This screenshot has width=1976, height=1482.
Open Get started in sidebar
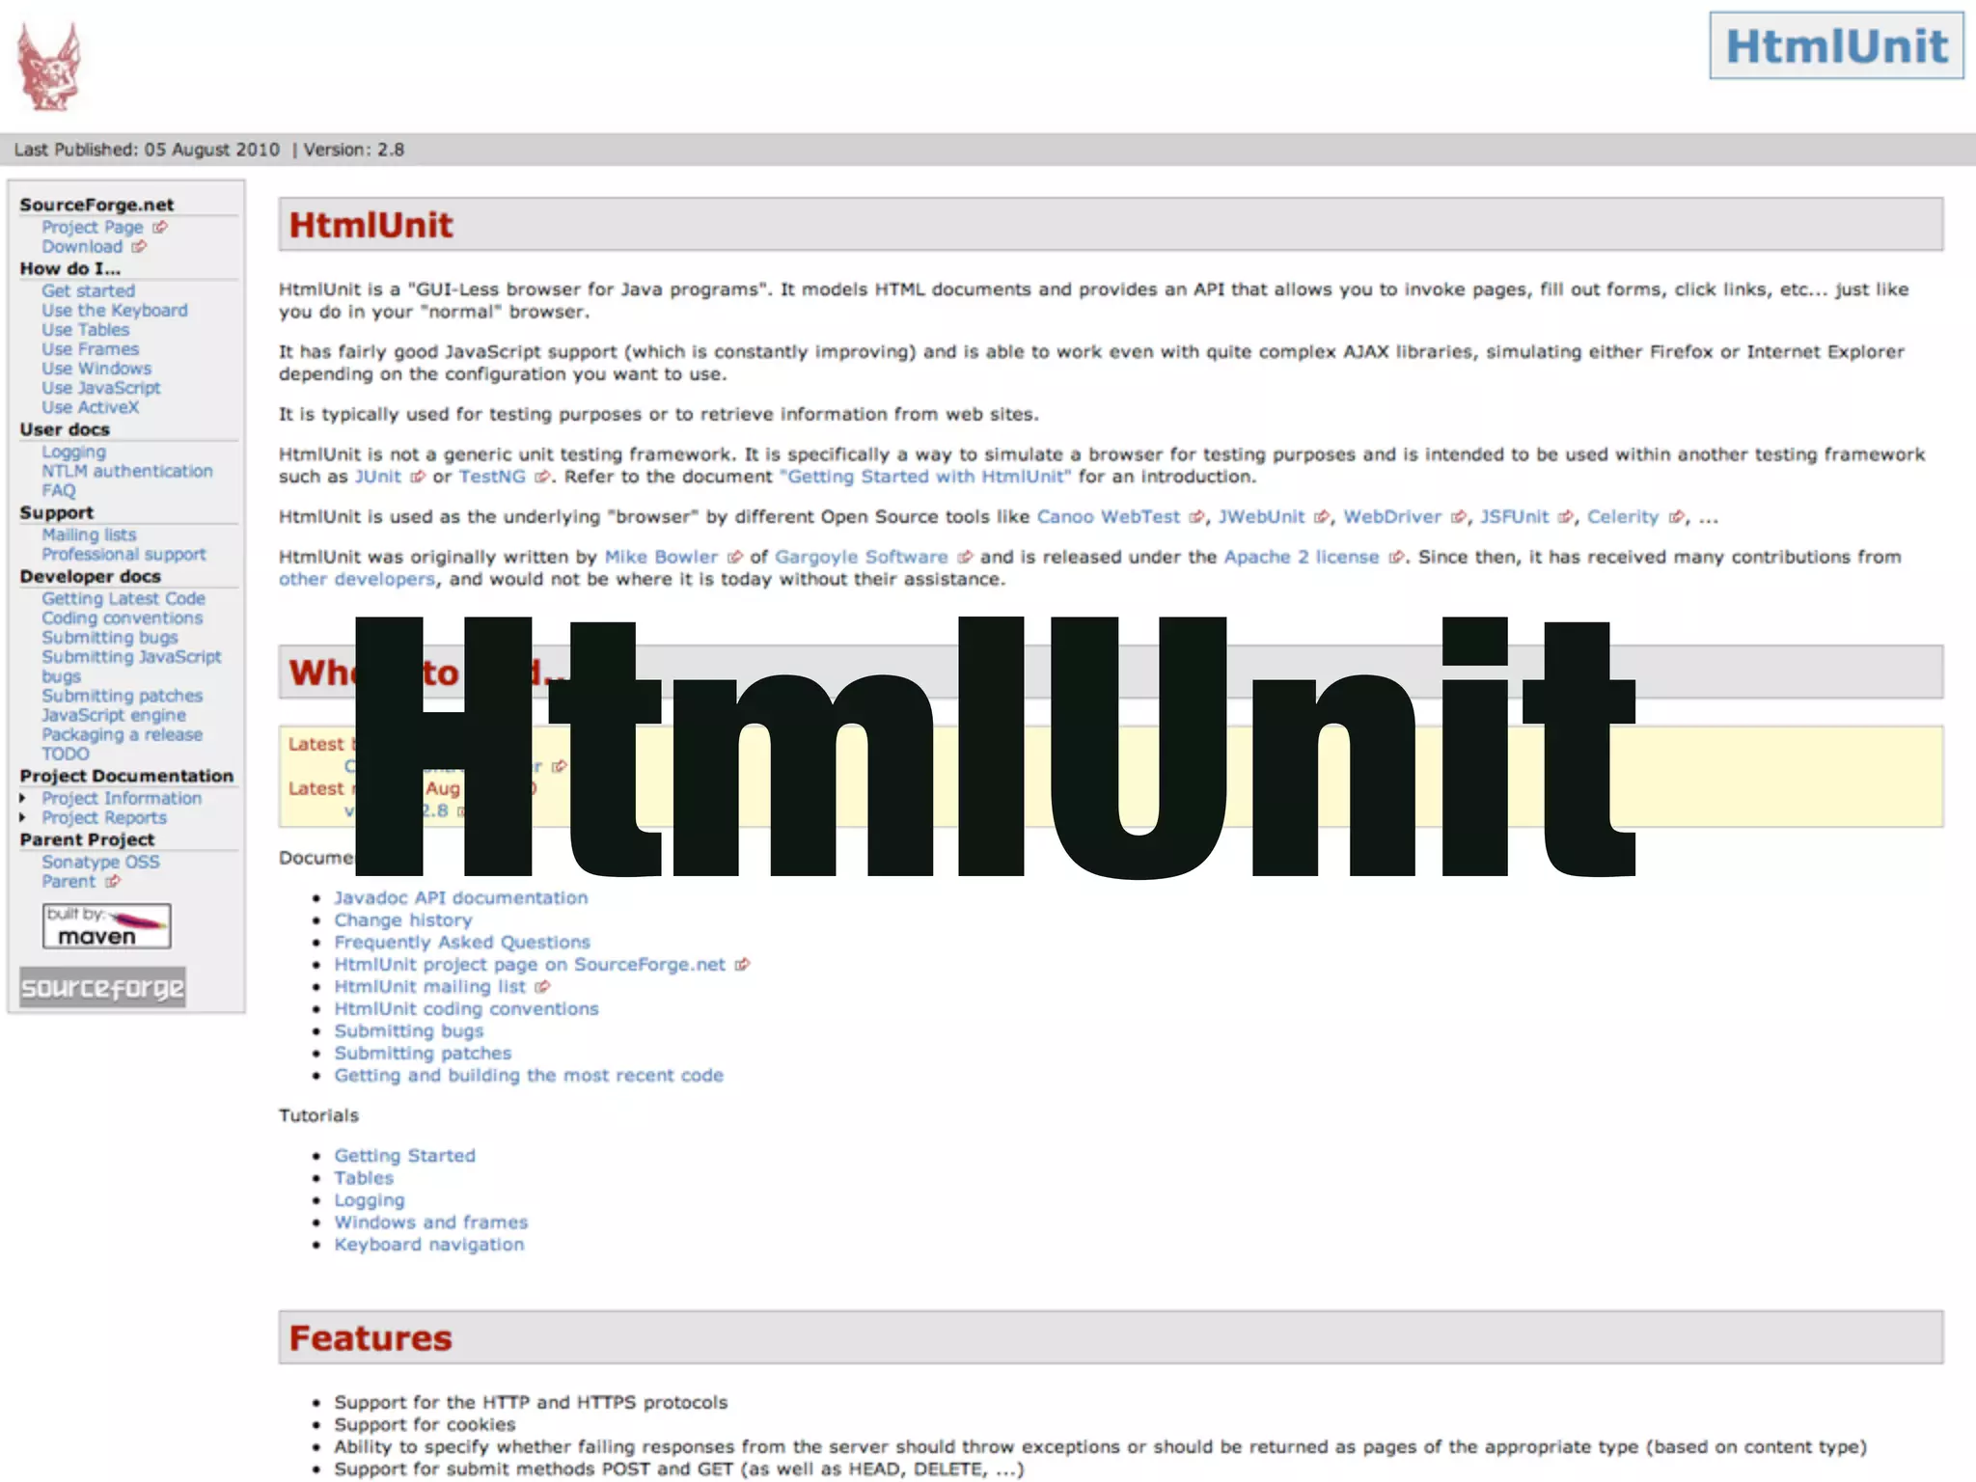coord(88,290)
